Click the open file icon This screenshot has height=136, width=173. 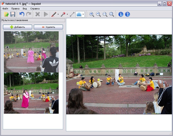[x=6, y=14]
